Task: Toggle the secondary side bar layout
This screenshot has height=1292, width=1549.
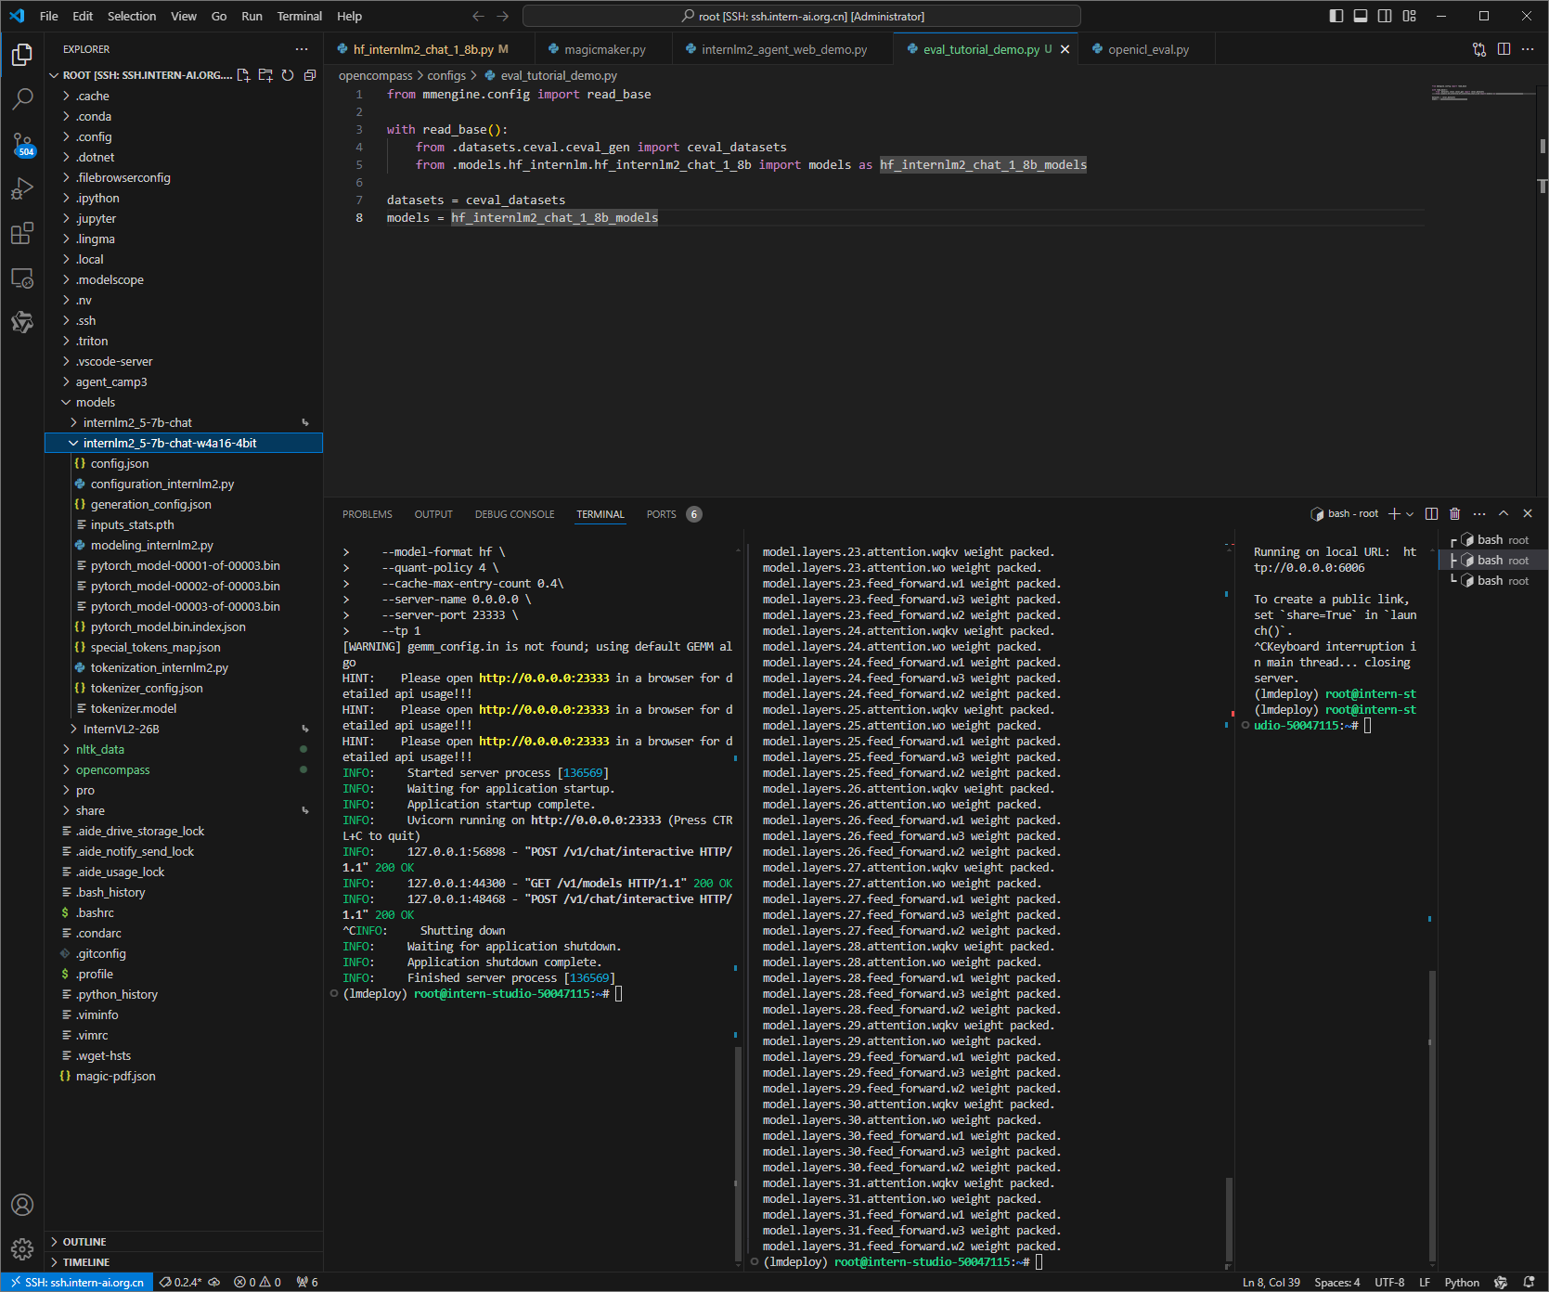Action: tap(1385, 16)
